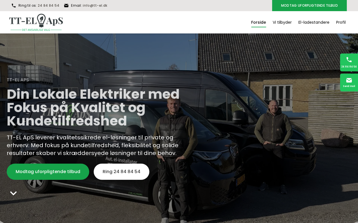
Task: Click the info@tt-el.dk email link
Action: pos(95,6)
